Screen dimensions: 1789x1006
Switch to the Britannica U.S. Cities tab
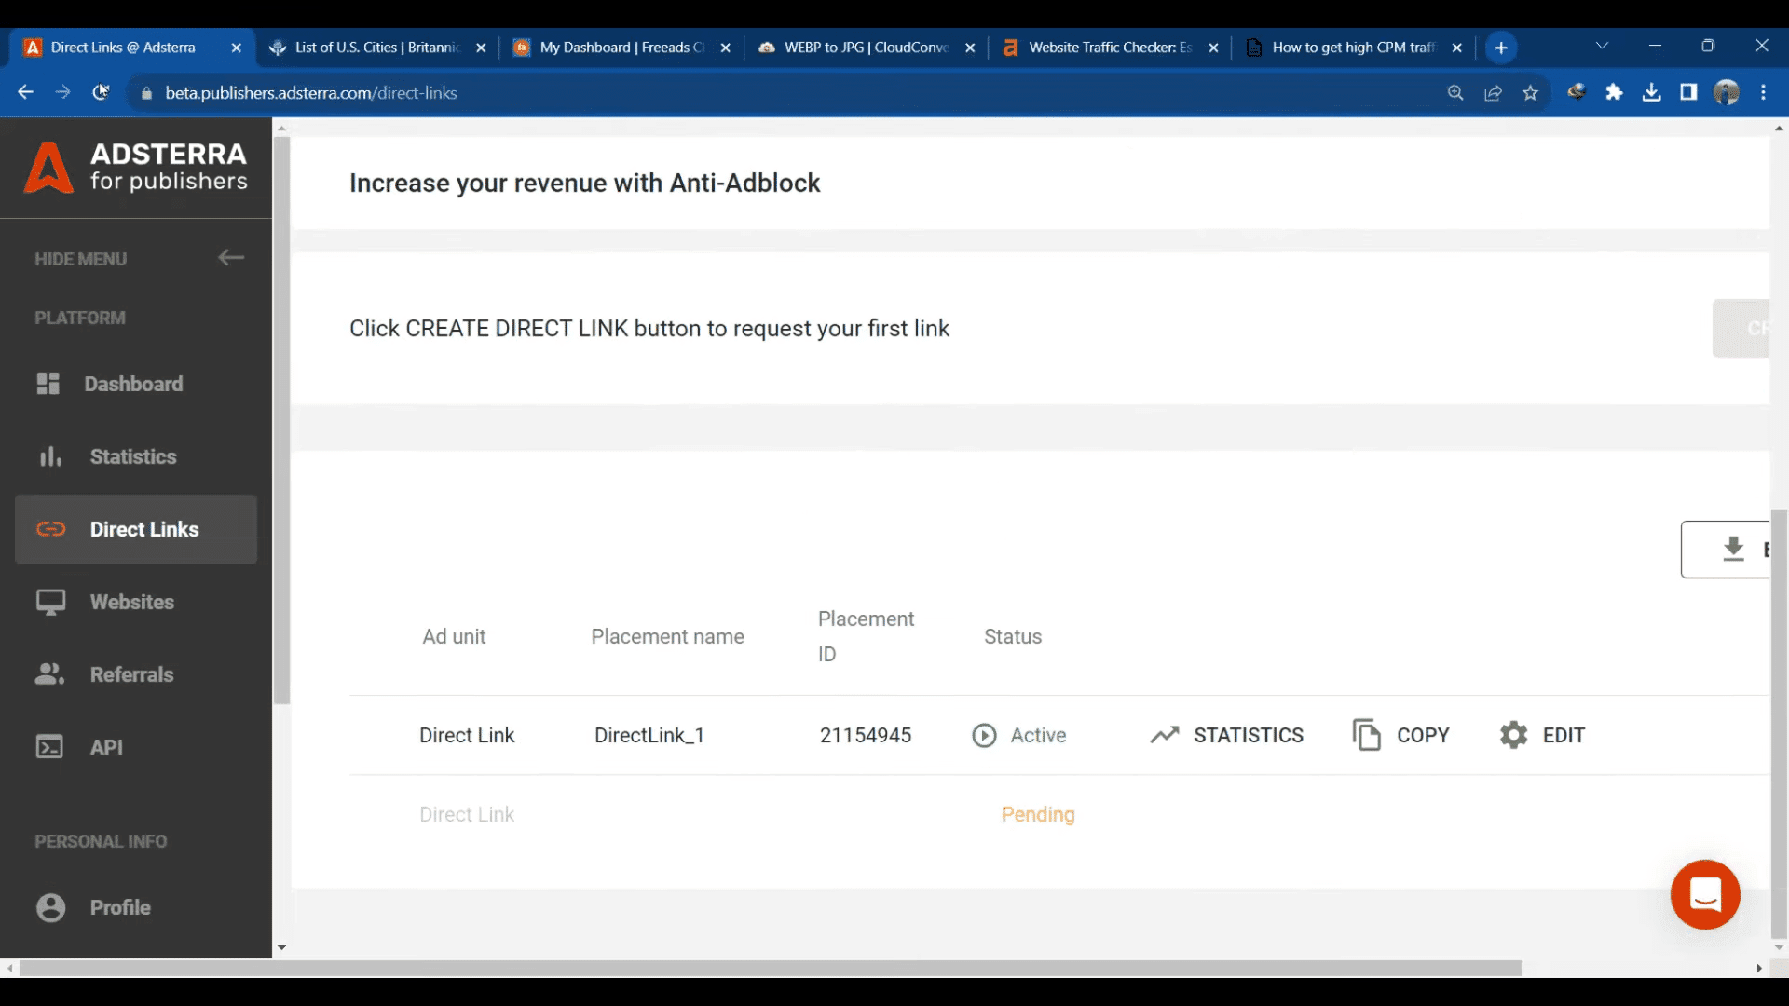tap(376, 48)
